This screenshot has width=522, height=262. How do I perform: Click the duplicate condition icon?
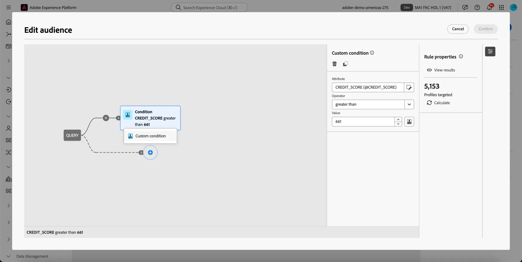point(345,64)
